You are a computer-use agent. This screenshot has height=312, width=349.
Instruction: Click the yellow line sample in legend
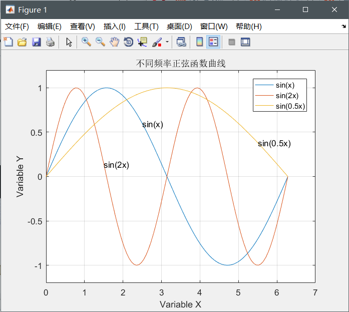tap(264, 106)
